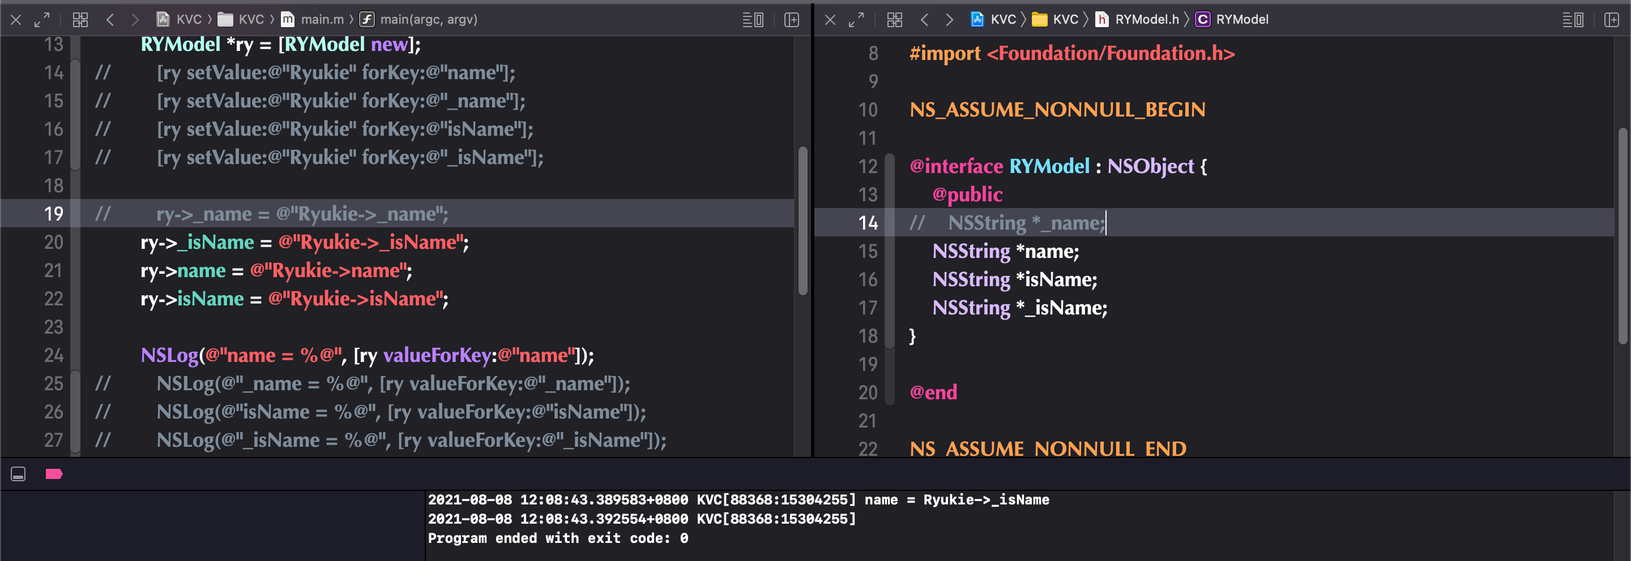Open related items menu in right editor
This screenshot has height=561, width=1631.
pyautogui.click(x=895, y=20)
